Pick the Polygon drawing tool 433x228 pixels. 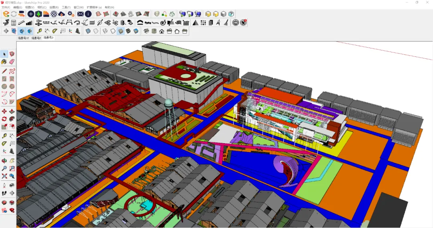pyautogui.click(x=12, y=86)
